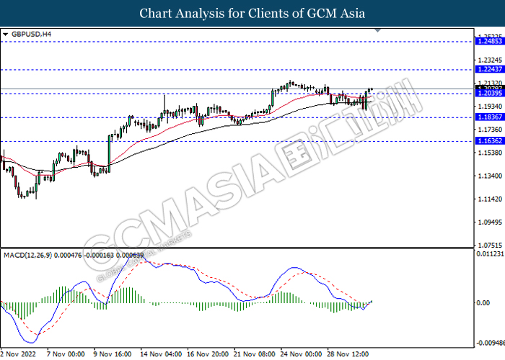Screen dimensions: 505x360
Task: Click the GBPUSD,H4 chart label
Action: 31,34
